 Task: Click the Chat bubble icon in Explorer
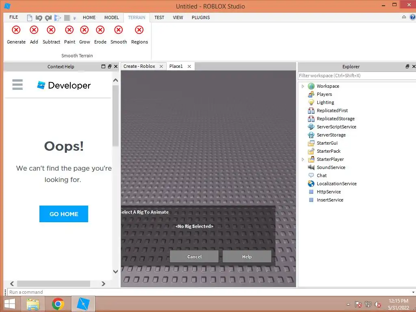click(311, 175)
